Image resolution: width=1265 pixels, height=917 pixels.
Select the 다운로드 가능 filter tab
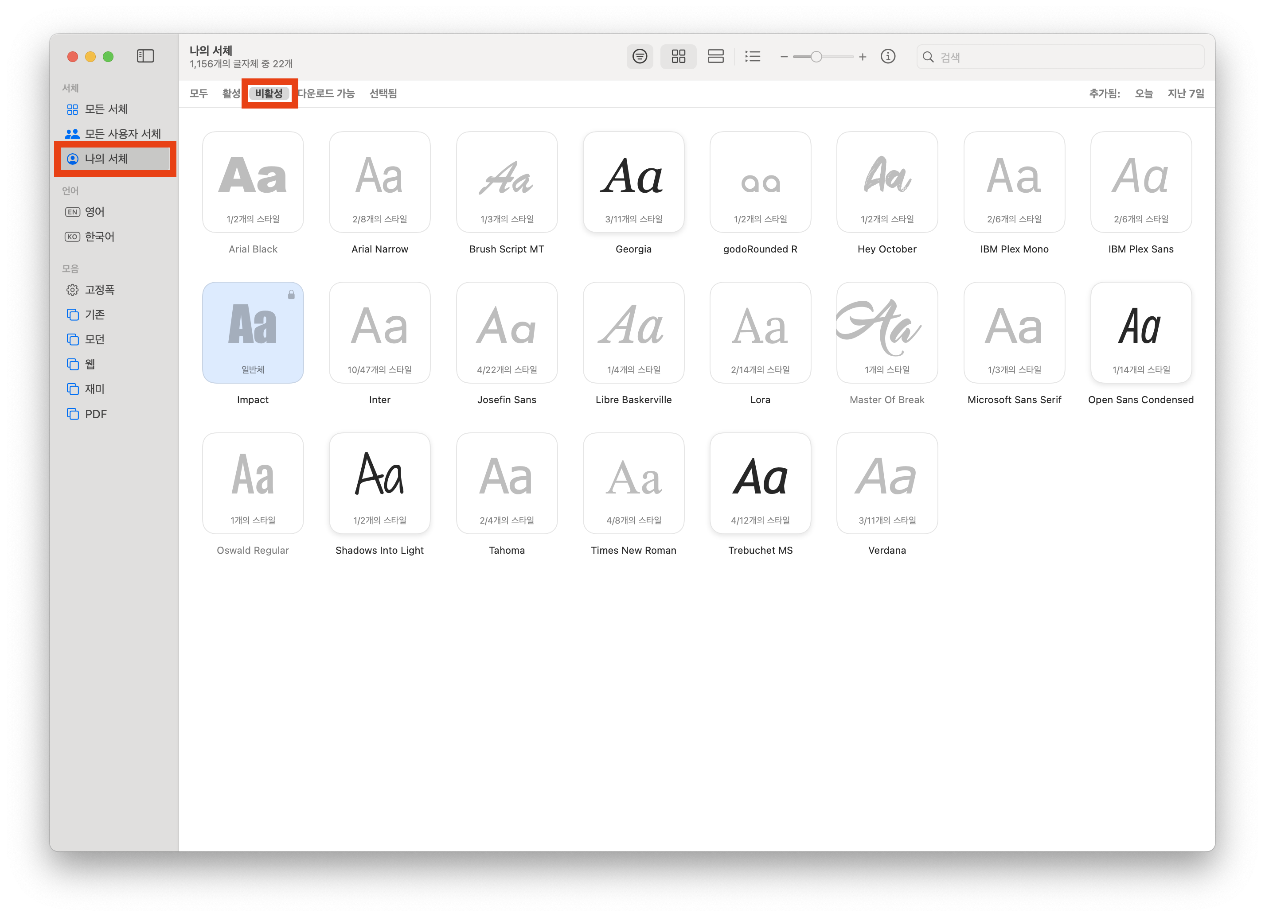(x=327, y=93)
